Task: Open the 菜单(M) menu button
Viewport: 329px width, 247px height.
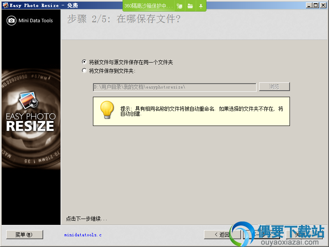Action: tap(25, 235)
